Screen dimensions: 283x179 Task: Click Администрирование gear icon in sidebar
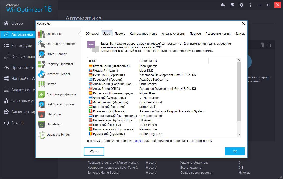6,112
